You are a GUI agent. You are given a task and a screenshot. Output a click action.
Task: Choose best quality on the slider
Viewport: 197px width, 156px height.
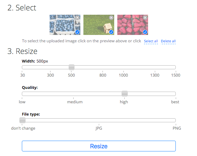click(x=175, y=94)
